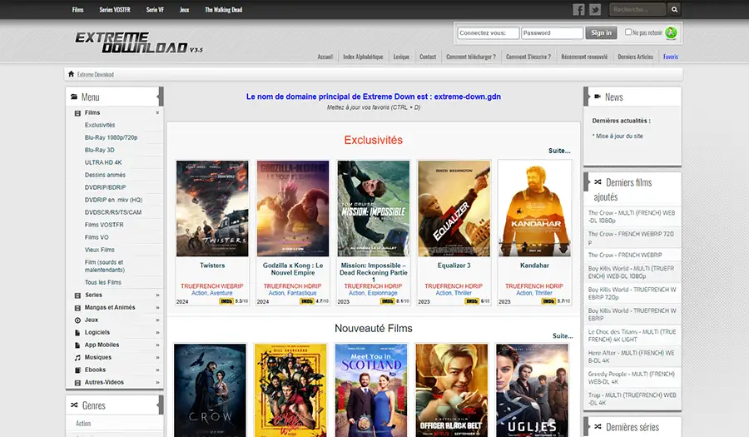Click the home icon in breadcrumb

coord(72,74)
